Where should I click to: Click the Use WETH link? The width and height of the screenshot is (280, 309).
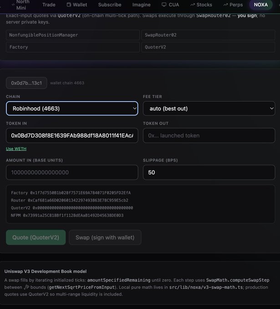point(16,149)
